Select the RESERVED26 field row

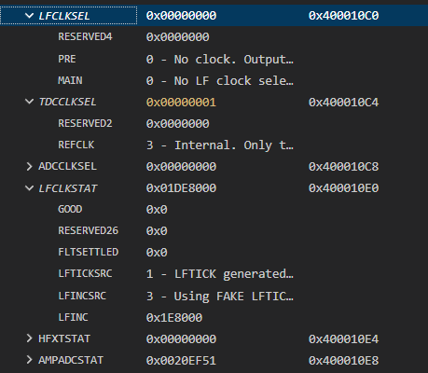pyautogui.click(x=214, y=230)
